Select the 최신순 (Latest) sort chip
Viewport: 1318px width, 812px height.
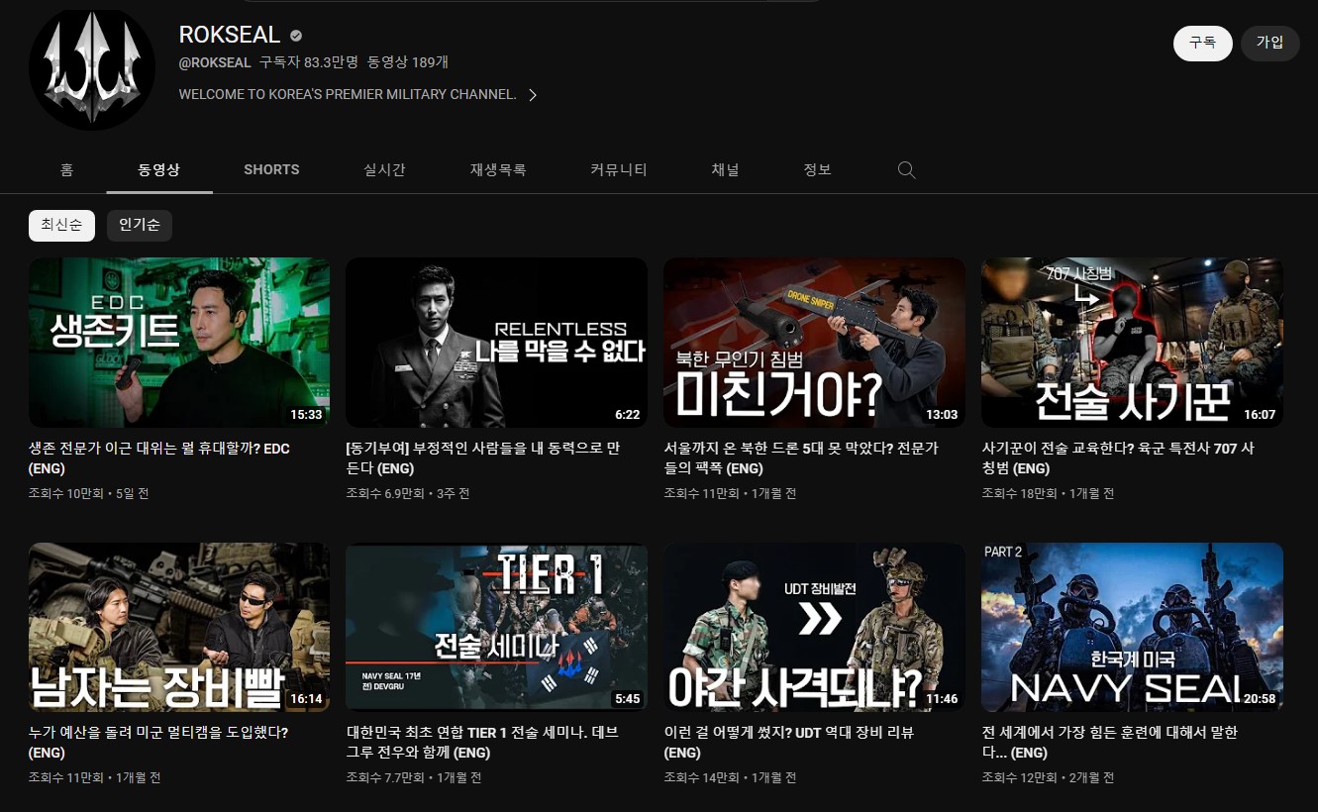click(x=61, y=225)
